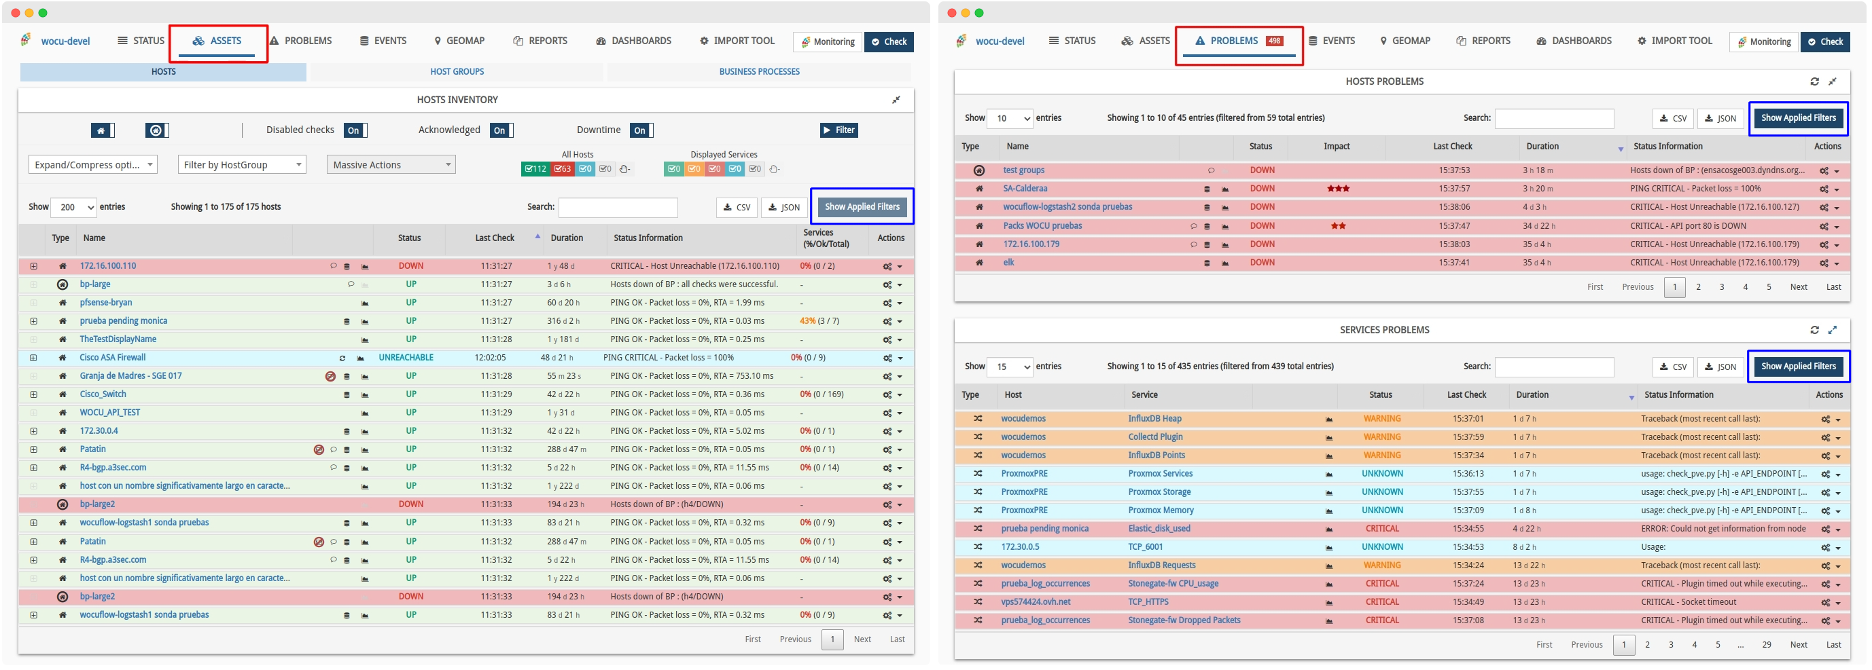This screenshot has height=670, width=1872.
Task: Go to page 29 of Services Problems
Action: (x=1767, y=646)
